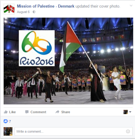This screenshot has width=135, height=139.
Task: Open the Mission of Palestine flags profile picture
Action: click(9, 9)
